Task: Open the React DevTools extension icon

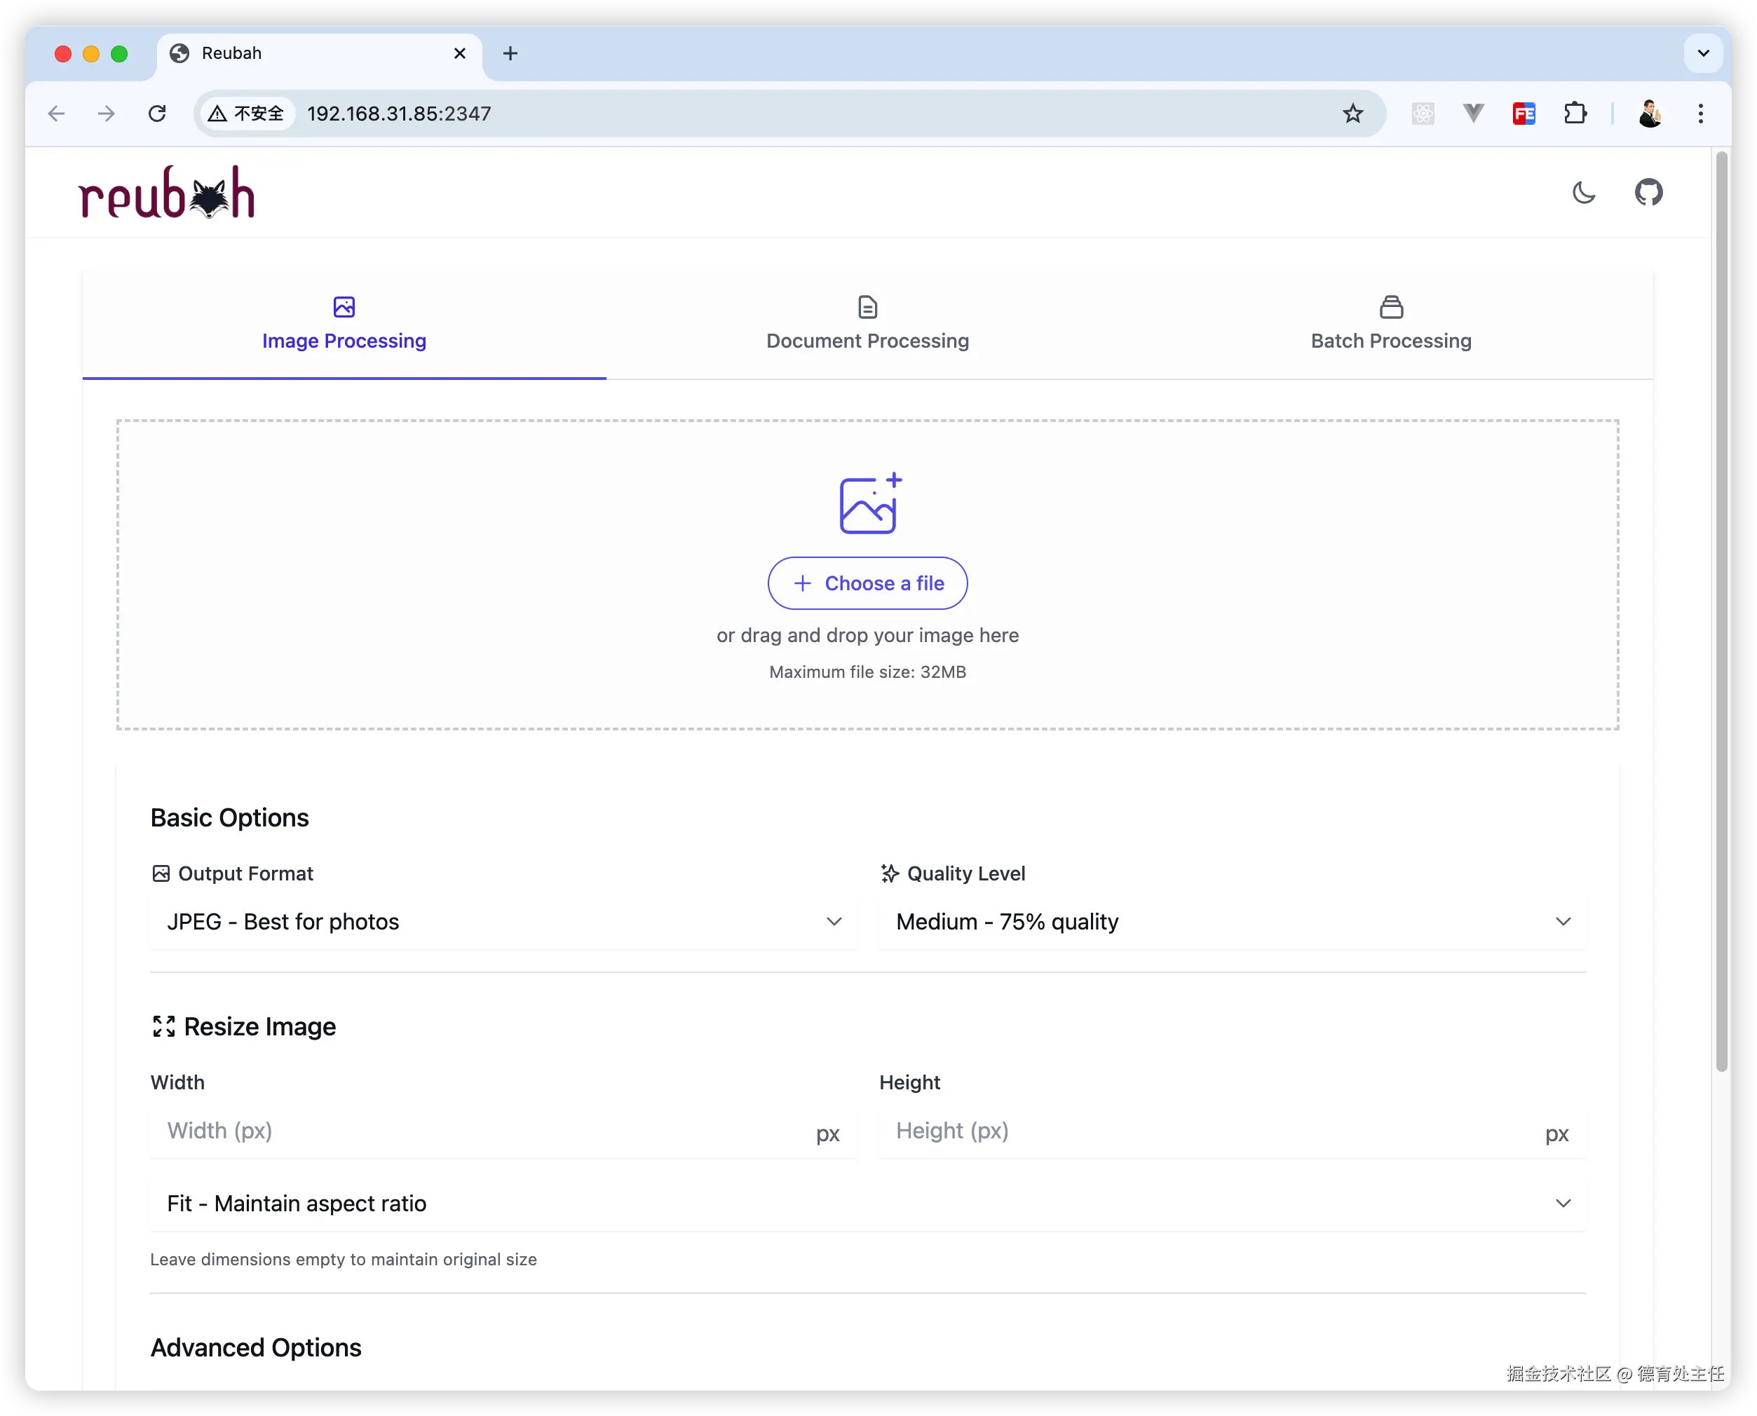Action: click(x=1423, y=114)
